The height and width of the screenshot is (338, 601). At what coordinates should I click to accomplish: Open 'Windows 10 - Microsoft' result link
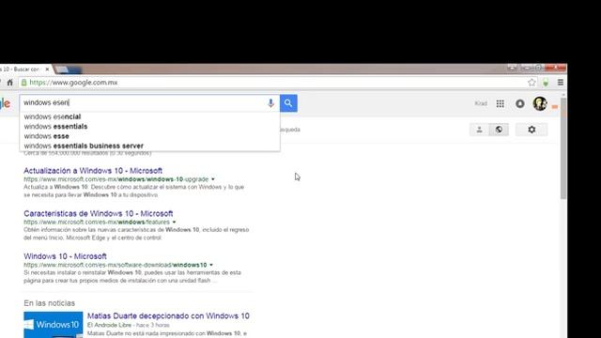[x=65, y=256]
